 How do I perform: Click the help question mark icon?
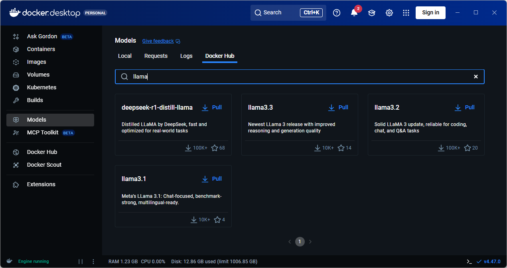click(337, 13)
